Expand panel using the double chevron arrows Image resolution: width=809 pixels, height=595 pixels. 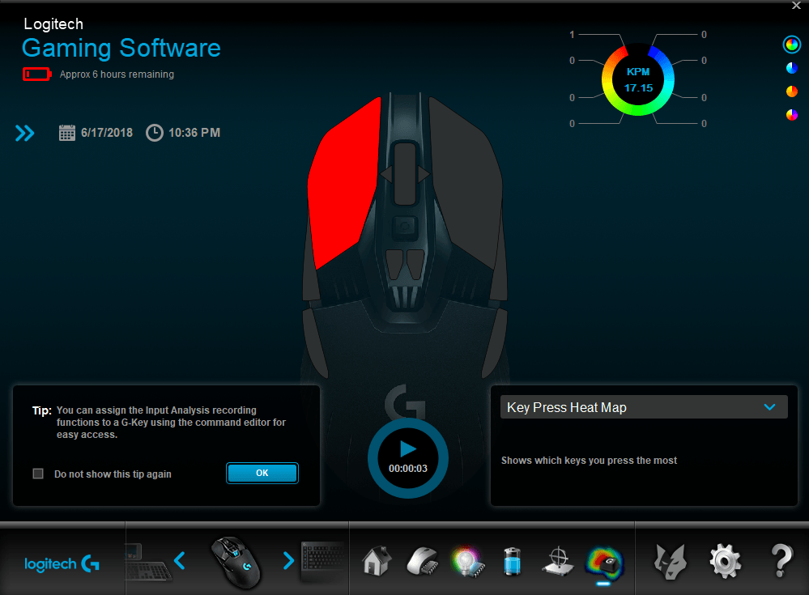pos(25,133)
